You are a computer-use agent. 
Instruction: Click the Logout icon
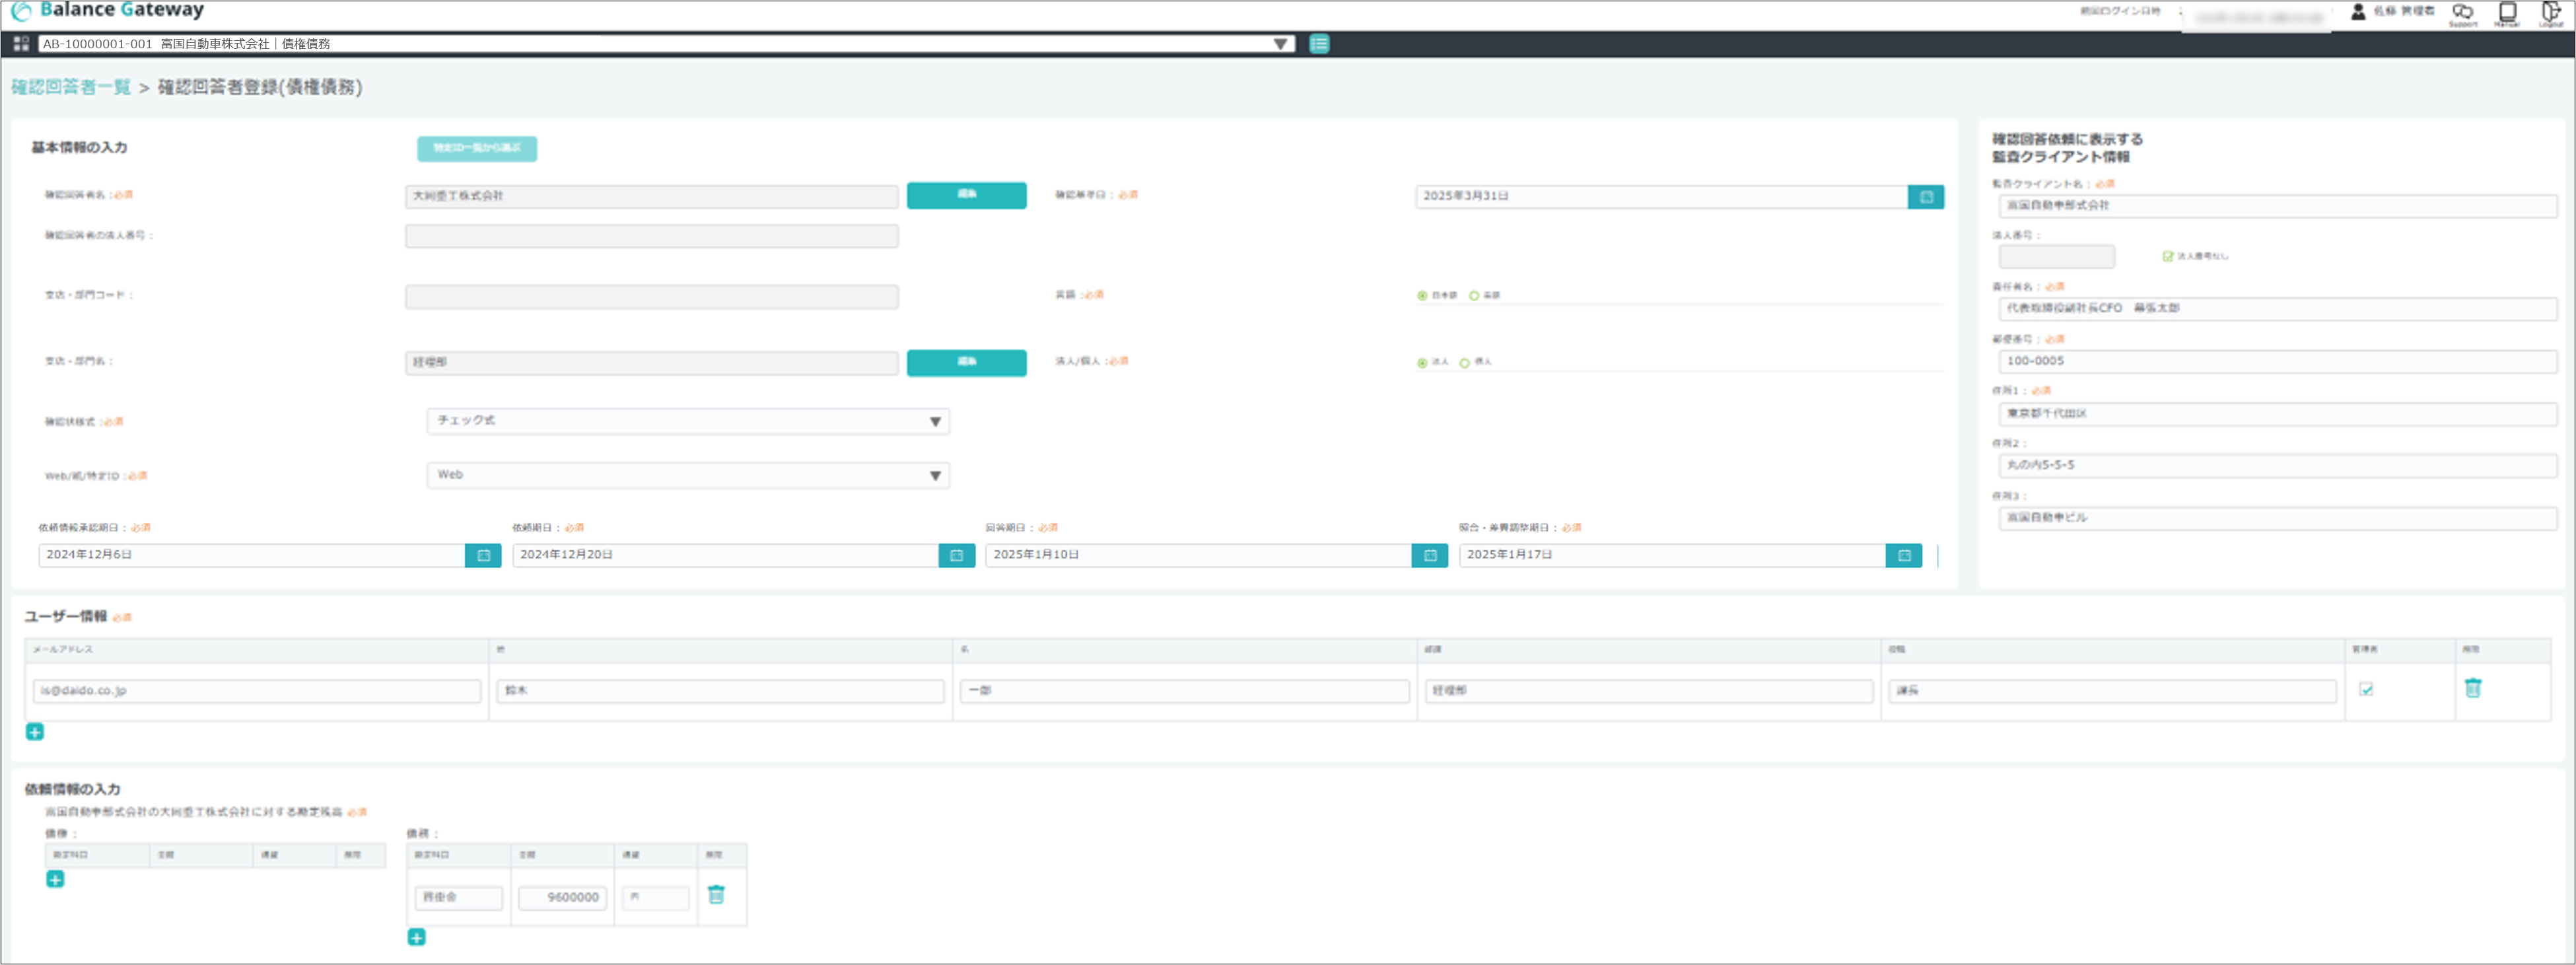tap(2551, 13)
